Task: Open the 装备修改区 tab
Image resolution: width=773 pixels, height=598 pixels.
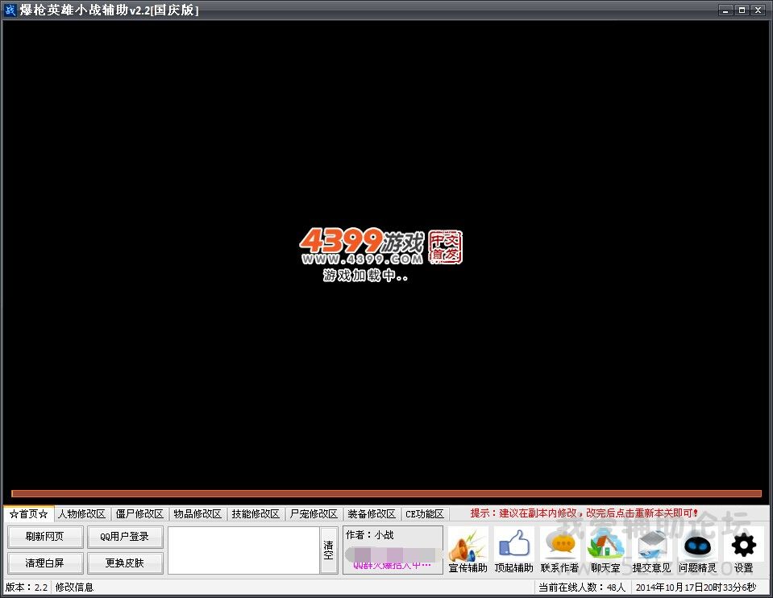Action: click(x=372, y=513)
